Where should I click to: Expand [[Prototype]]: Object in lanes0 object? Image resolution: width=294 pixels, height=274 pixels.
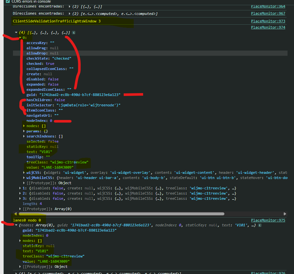click(20, 267)
